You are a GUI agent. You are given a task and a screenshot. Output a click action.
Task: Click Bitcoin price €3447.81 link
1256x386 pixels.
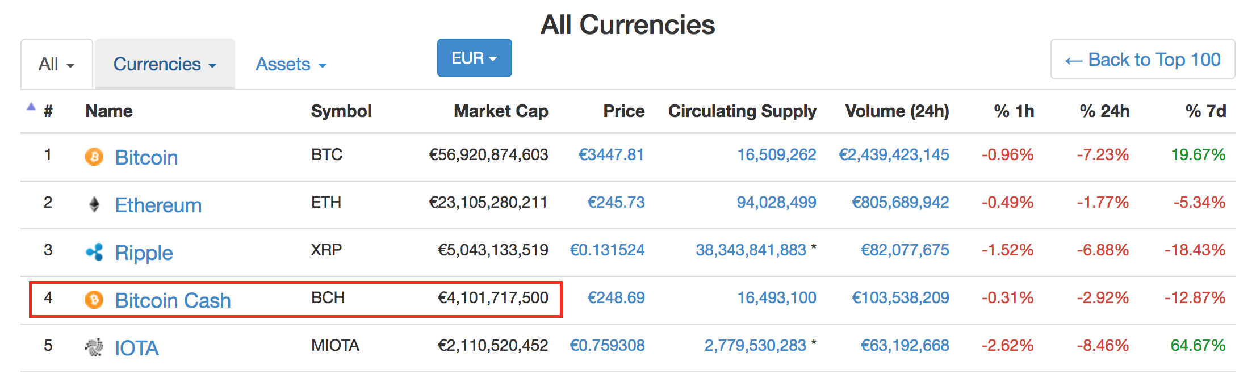(x=611, y=154)
